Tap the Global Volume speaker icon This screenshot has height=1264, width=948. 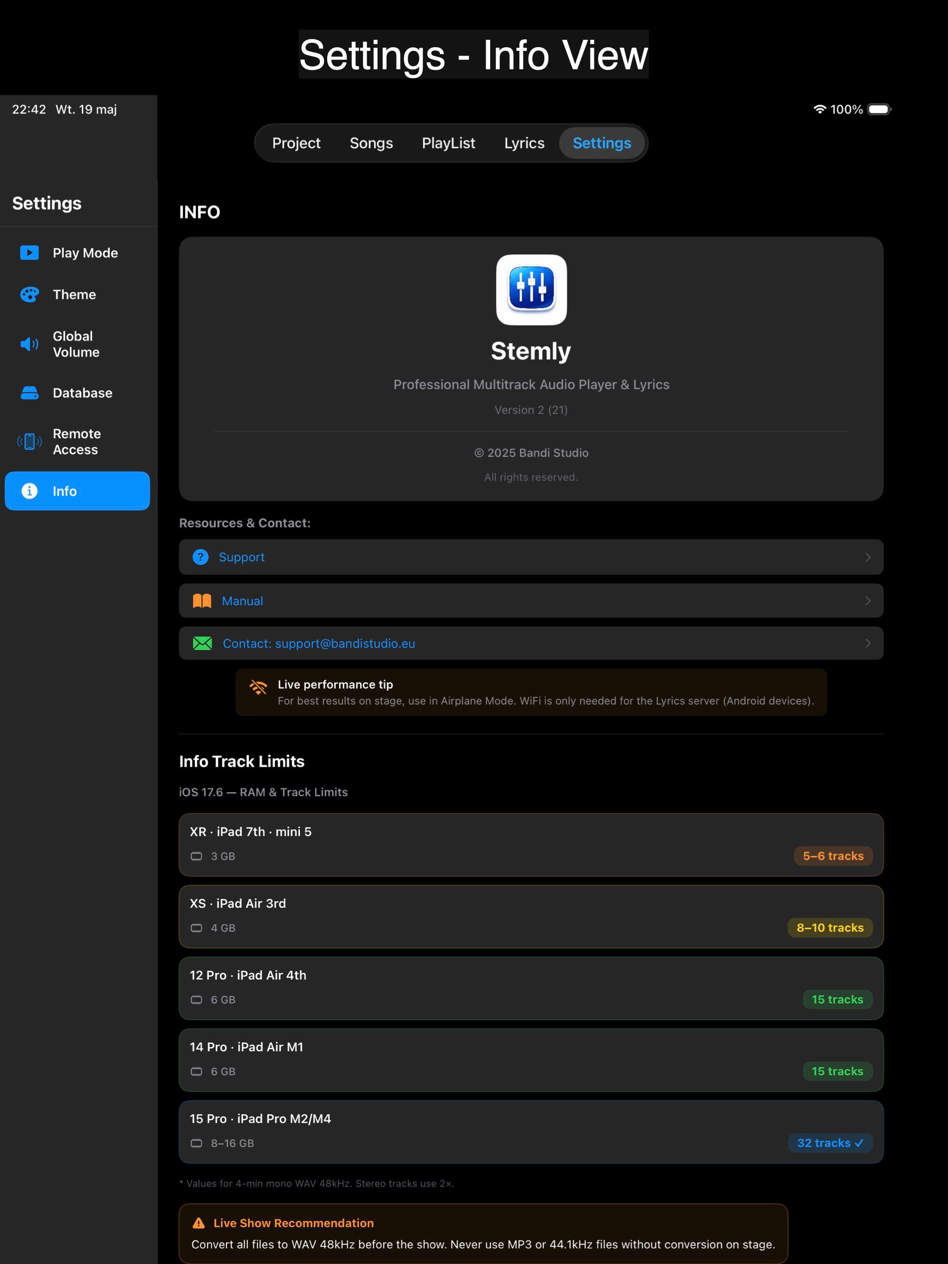tap(29, 344)
